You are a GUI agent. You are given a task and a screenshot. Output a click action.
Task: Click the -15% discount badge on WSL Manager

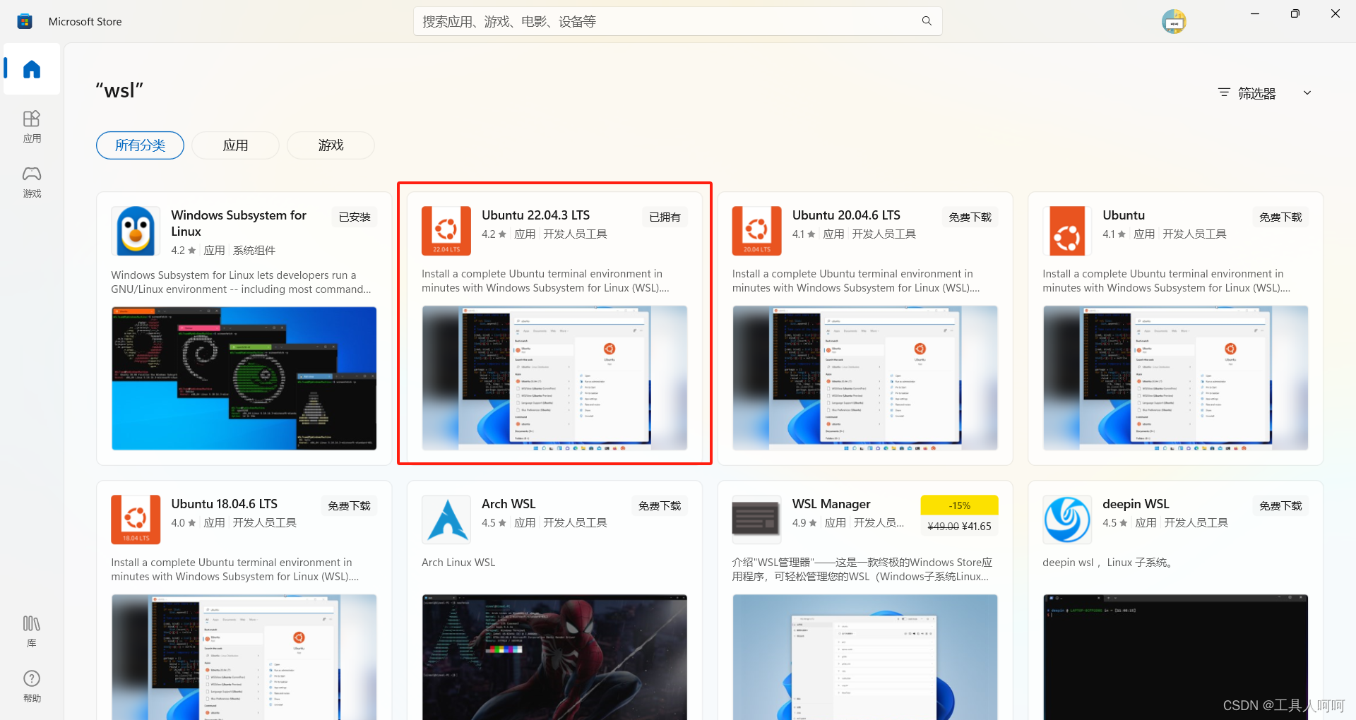(x=959, y=505)
